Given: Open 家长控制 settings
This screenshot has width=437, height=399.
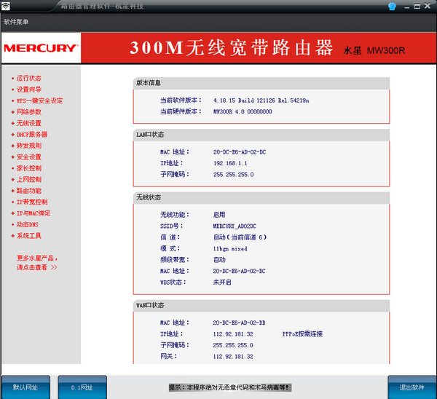Looking at the screenshot, I should 28,168.
